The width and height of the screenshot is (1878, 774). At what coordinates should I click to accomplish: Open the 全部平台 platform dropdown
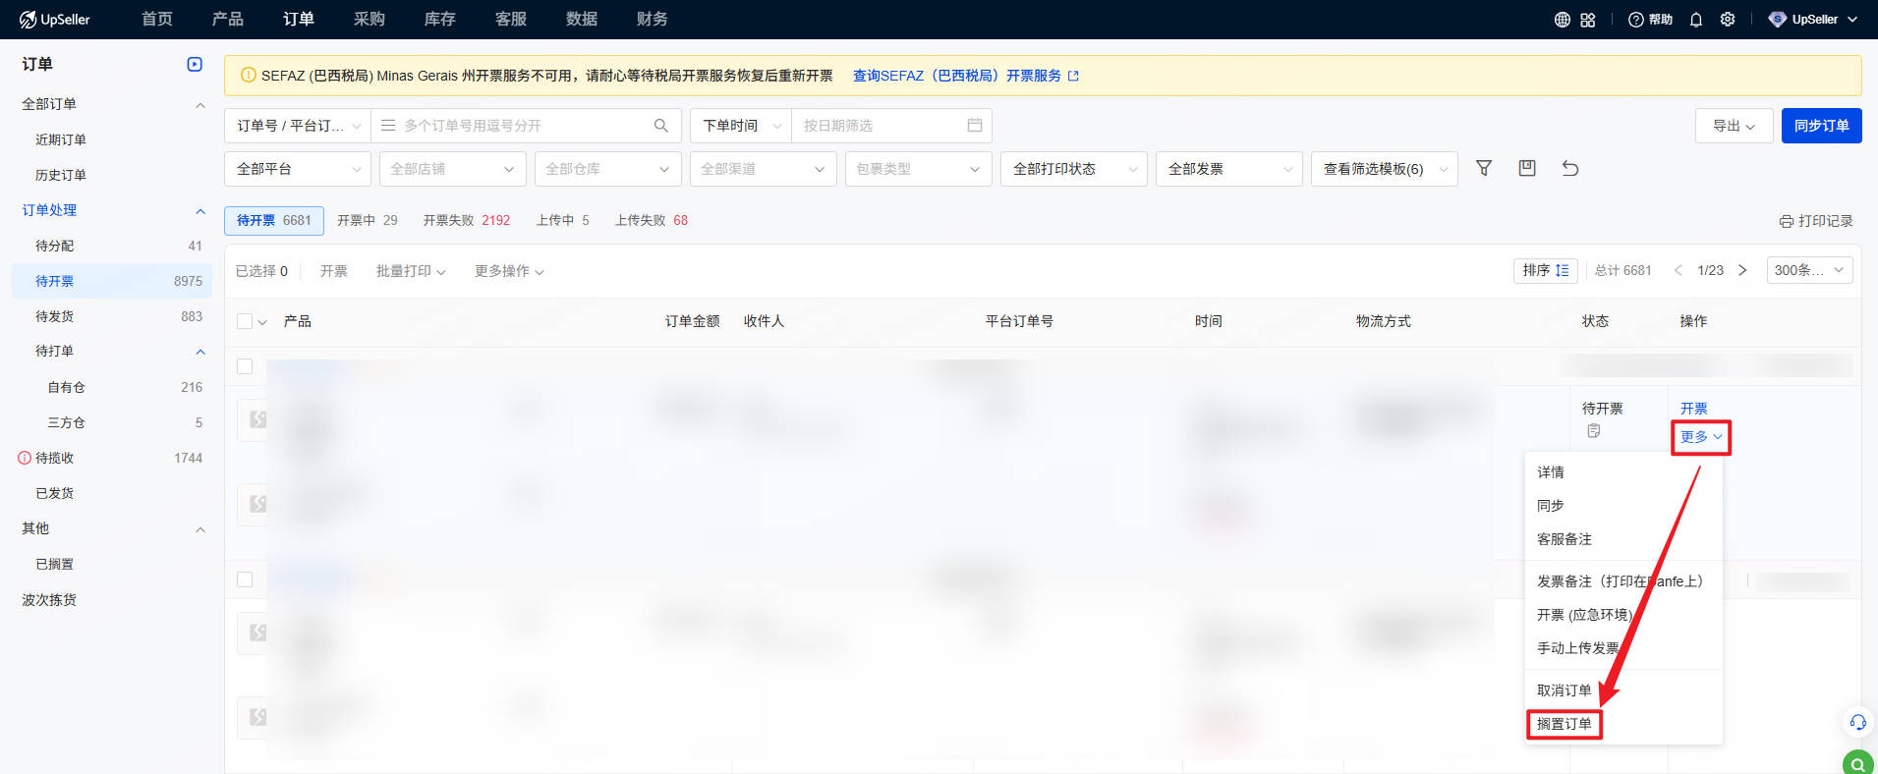click(298, 169)
